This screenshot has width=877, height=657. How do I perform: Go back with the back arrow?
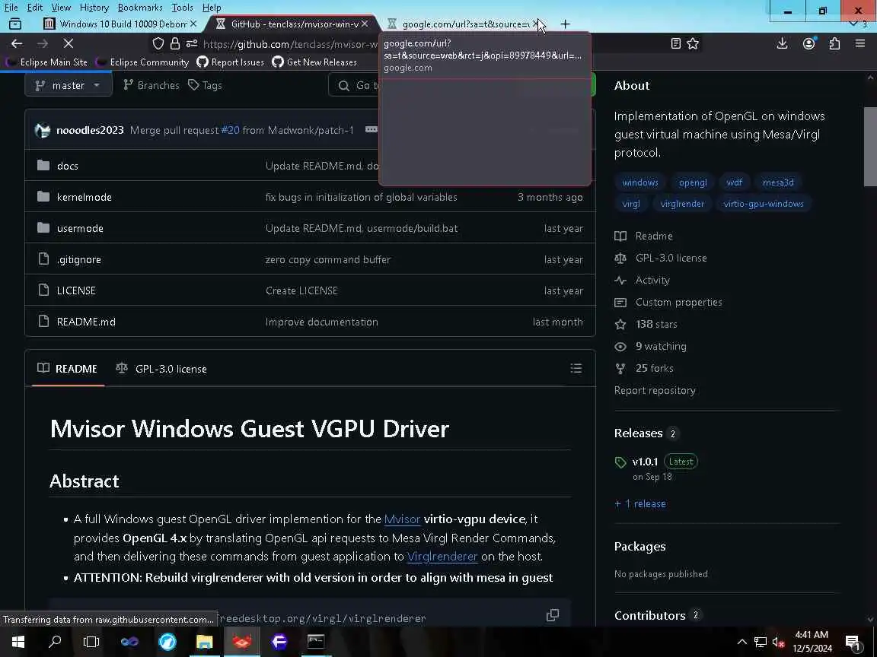[17, 43]
